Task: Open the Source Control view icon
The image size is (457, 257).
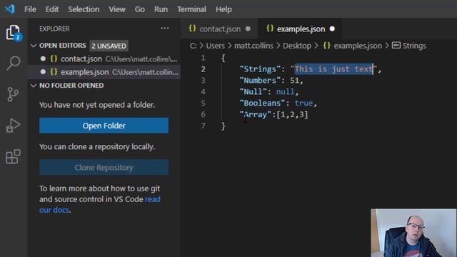Action: click(x=13, y=94)
